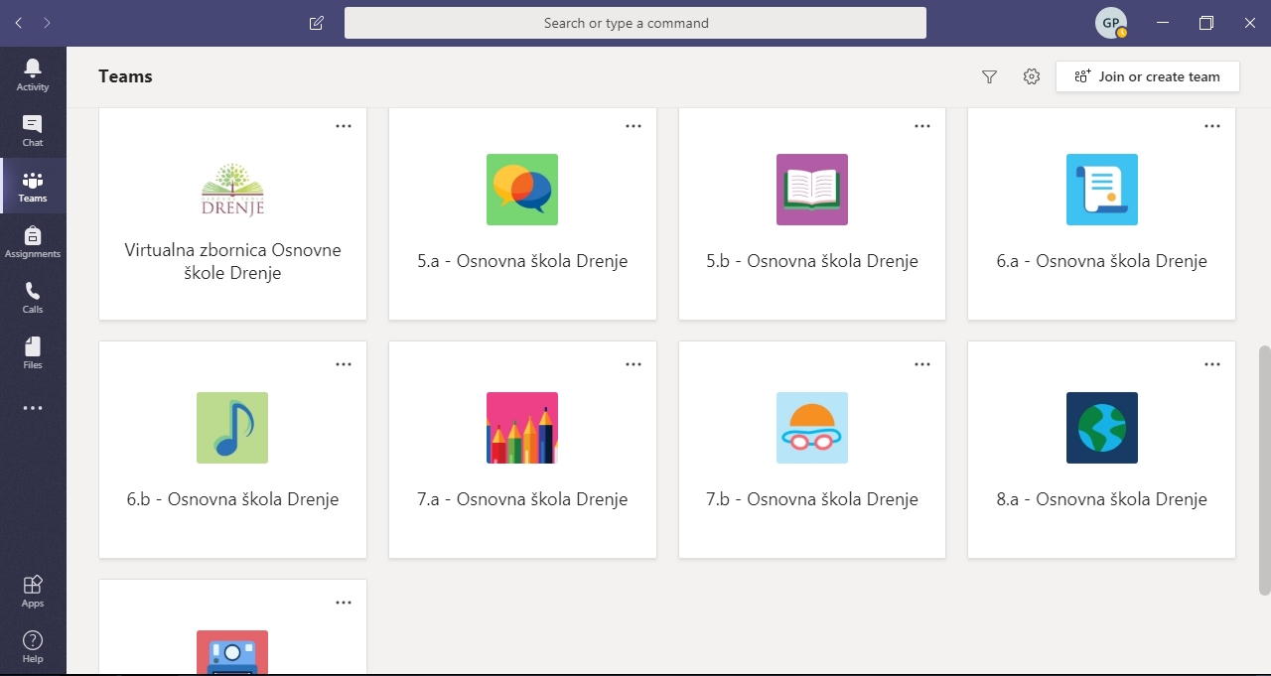Open the 5.b open book team icon
Image resolution: width=1271 pixels, height=676 pixels.
[x=812, y=190]
